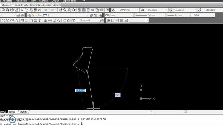Select the Pan hand tool

pos(60,10)
